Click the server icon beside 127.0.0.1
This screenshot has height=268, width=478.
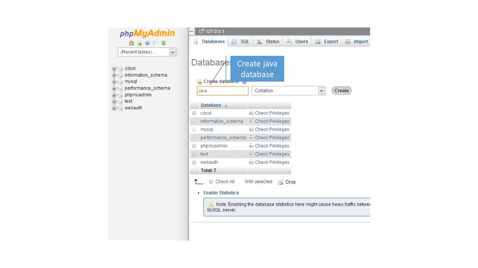pos(202,31)
